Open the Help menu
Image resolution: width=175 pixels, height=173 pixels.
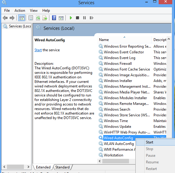[x=46, y=11]
